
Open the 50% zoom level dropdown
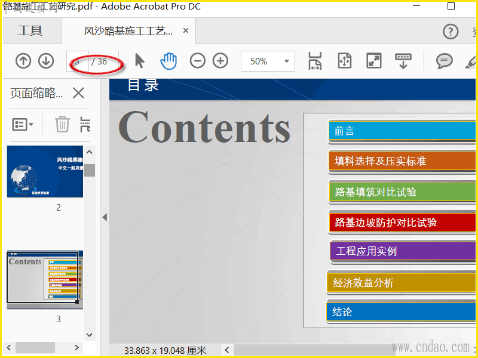coord(268,61)
